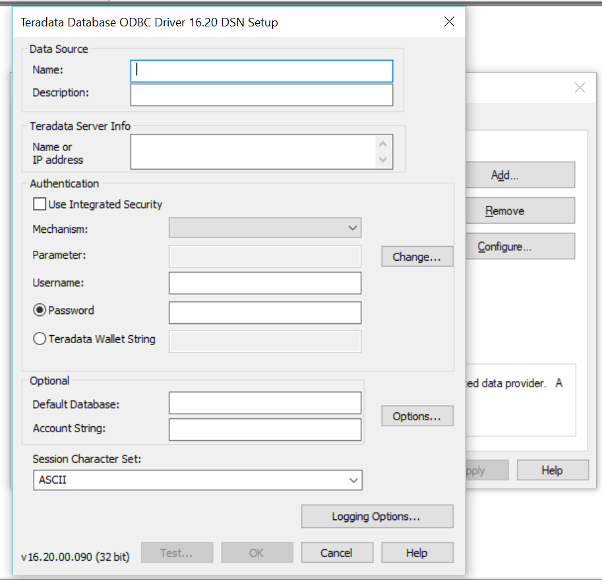Expand the Session Character Set dropdown

[x=198, y=480]
